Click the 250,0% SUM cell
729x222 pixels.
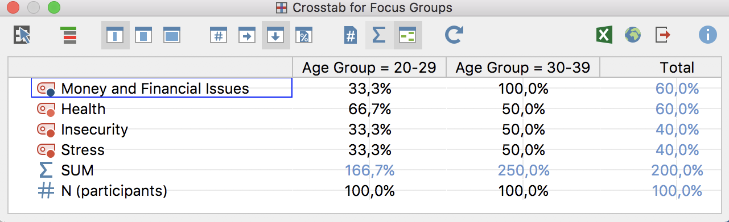point(523,170)
